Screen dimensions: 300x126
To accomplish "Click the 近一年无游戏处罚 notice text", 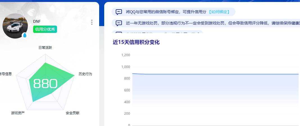I will pyautogui.click(x=213, y=23).
